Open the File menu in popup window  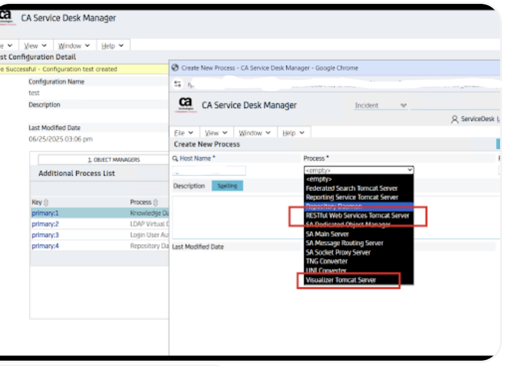coord(184,133)
